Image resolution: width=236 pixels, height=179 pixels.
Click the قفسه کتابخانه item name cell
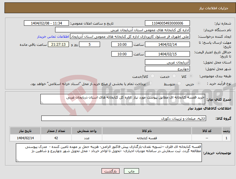(x=147, y=138)
